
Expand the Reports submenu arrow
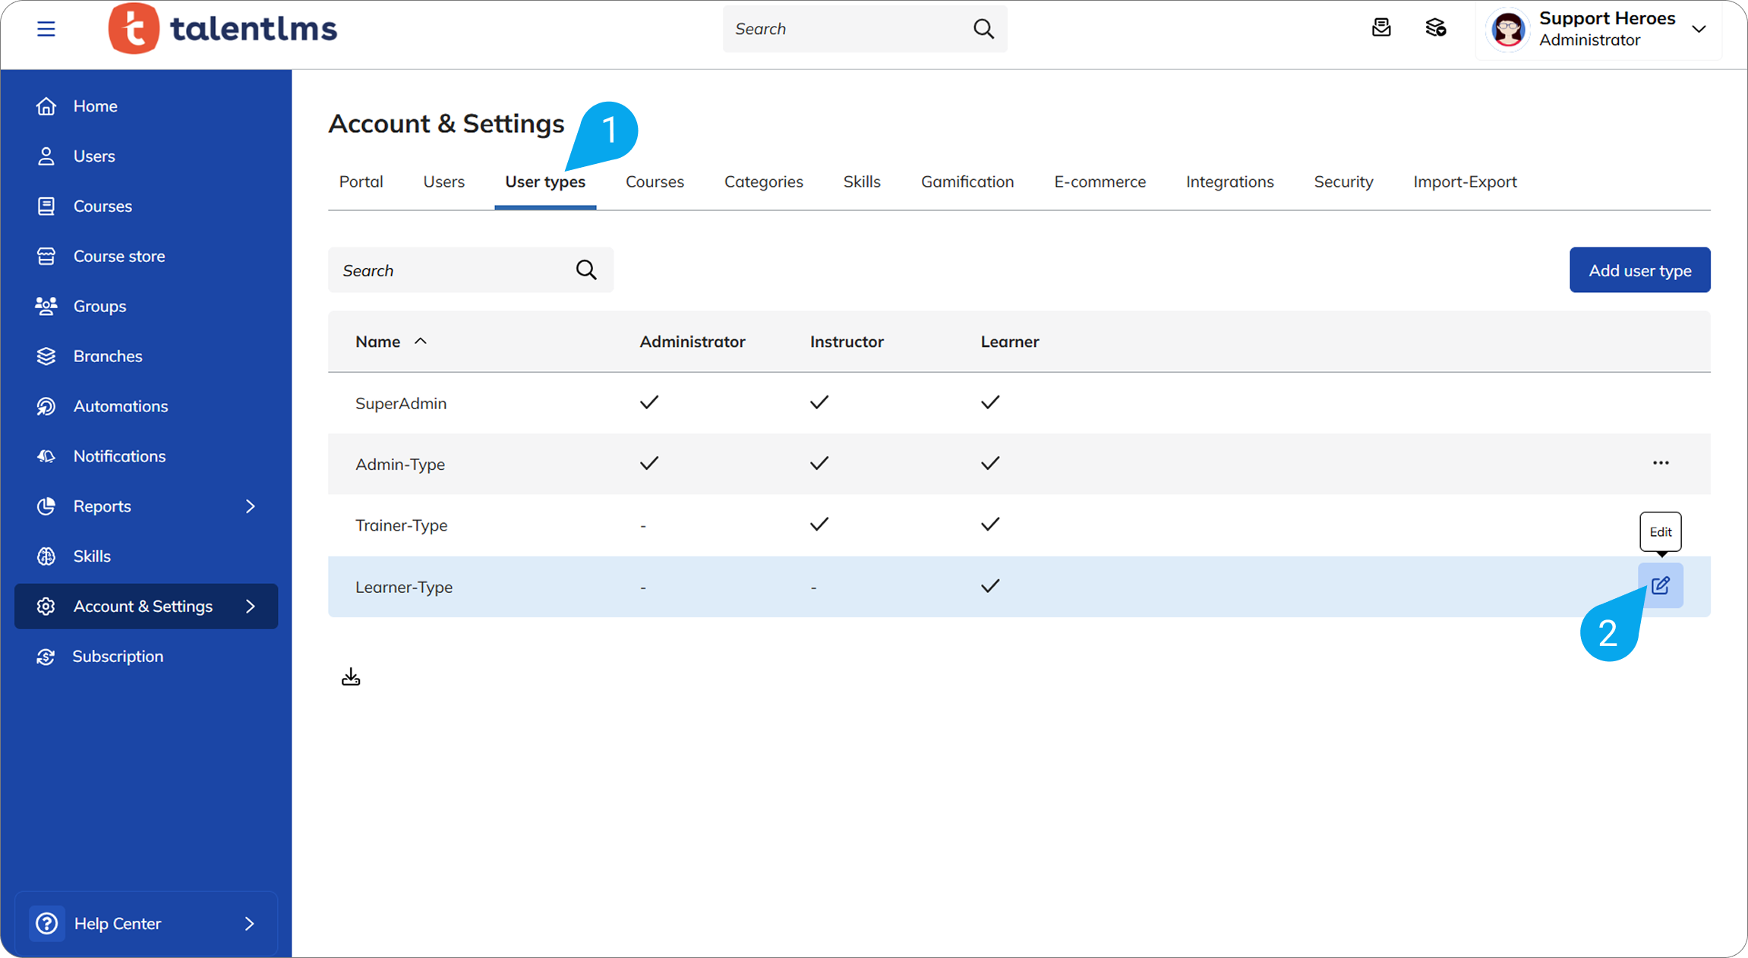click(x=251, y=506)
